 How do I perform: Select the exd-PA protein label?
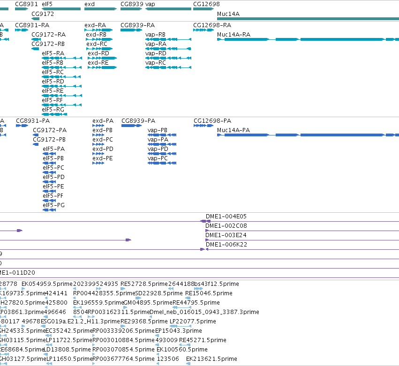(x=103, y=120)
